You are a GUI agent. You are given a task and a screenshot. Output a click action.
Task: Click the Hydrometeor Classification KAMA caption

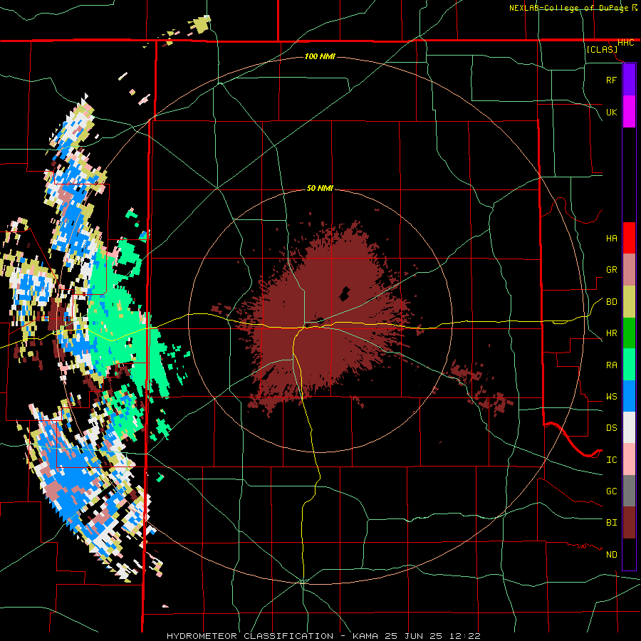pyautogui.click(x=323, y=636)
